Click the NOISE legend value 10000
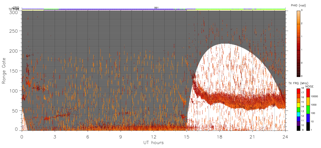The image size is (321, 148). click(314, 96)
